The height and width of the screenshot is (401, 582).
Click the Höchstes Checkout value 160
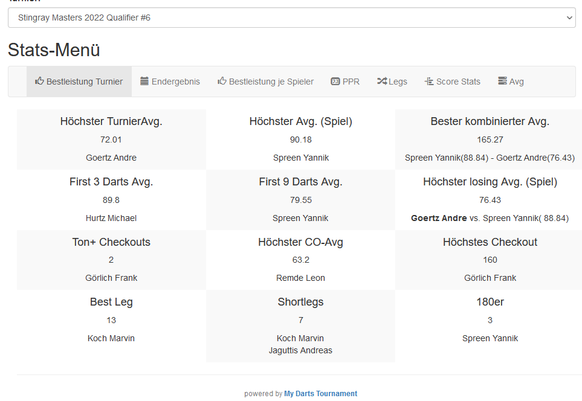tap(490, 260)
